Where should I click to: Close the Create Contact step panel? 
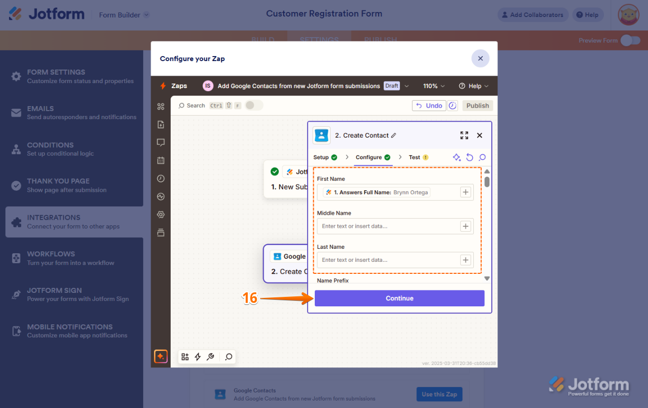click(479, 135)
